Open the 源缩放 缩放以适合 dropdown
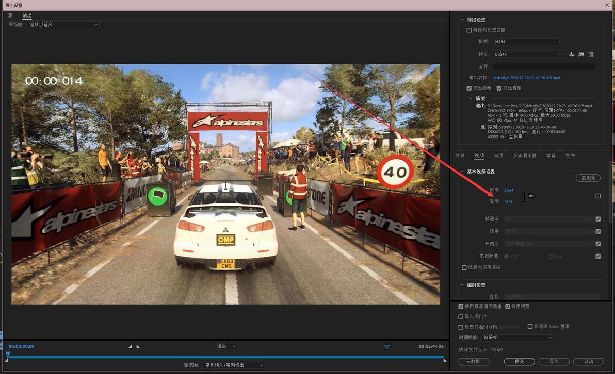Viewport: 615px width, 374px height. [x=63, y=25]
